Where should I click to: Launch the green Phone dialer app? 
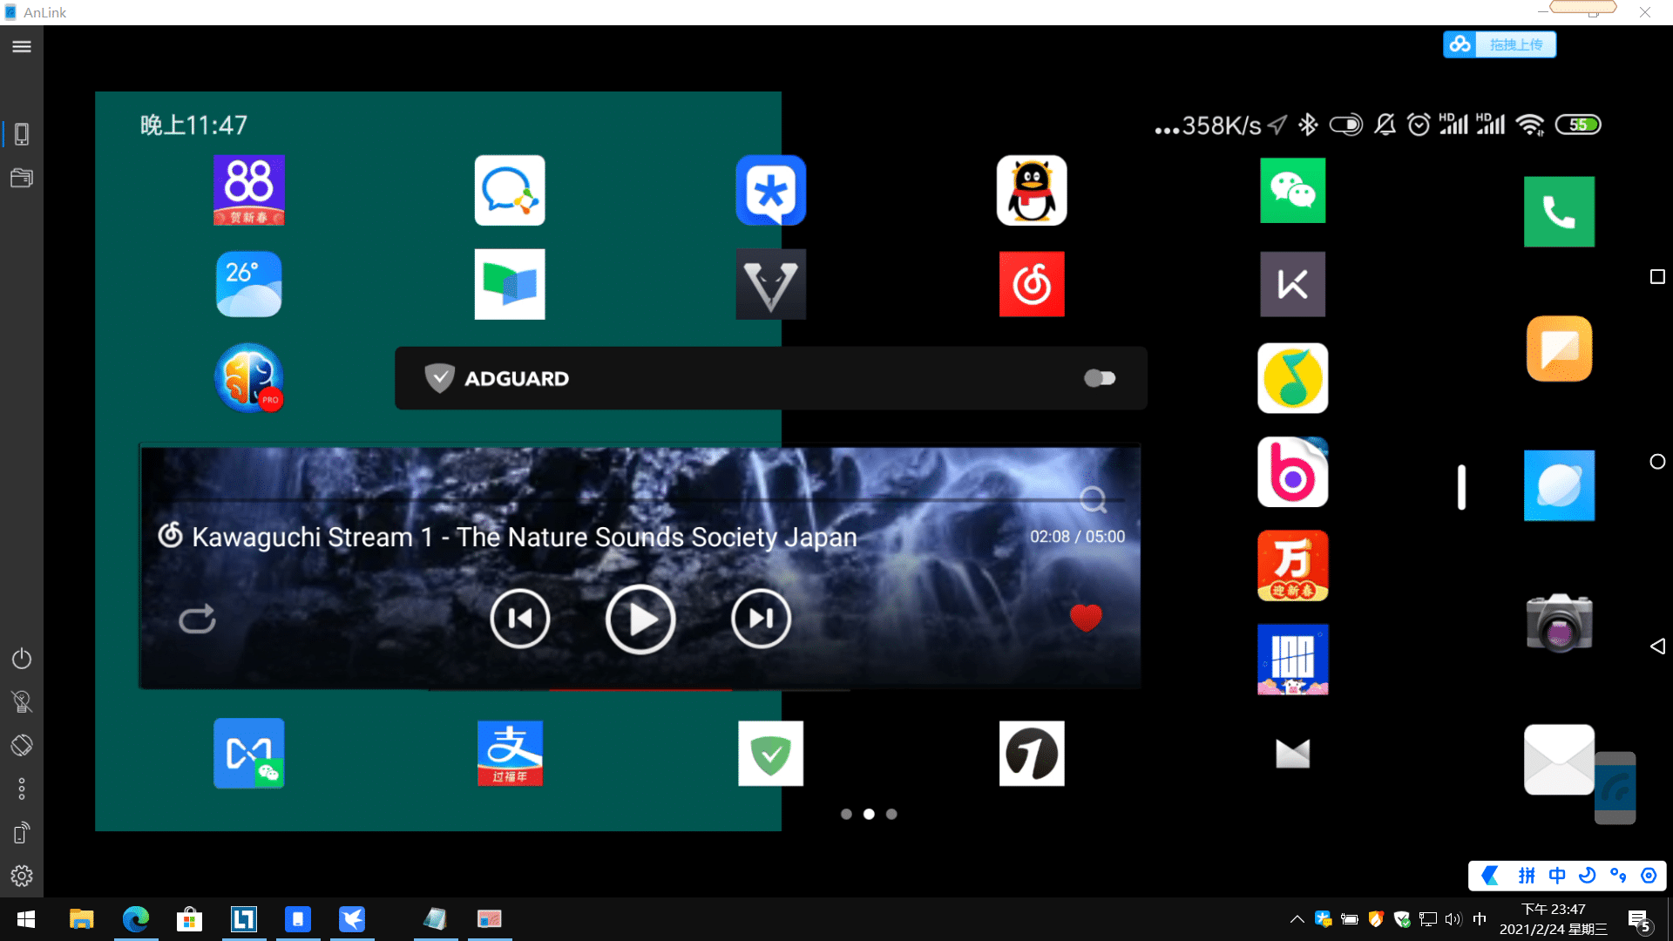click(x=1560, y=212)
